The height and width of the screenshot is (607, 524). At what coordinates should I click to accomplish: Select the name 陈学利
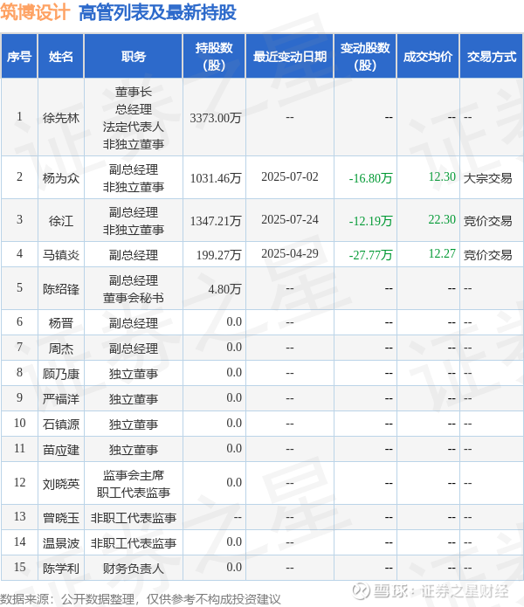[x=61, y=569]
